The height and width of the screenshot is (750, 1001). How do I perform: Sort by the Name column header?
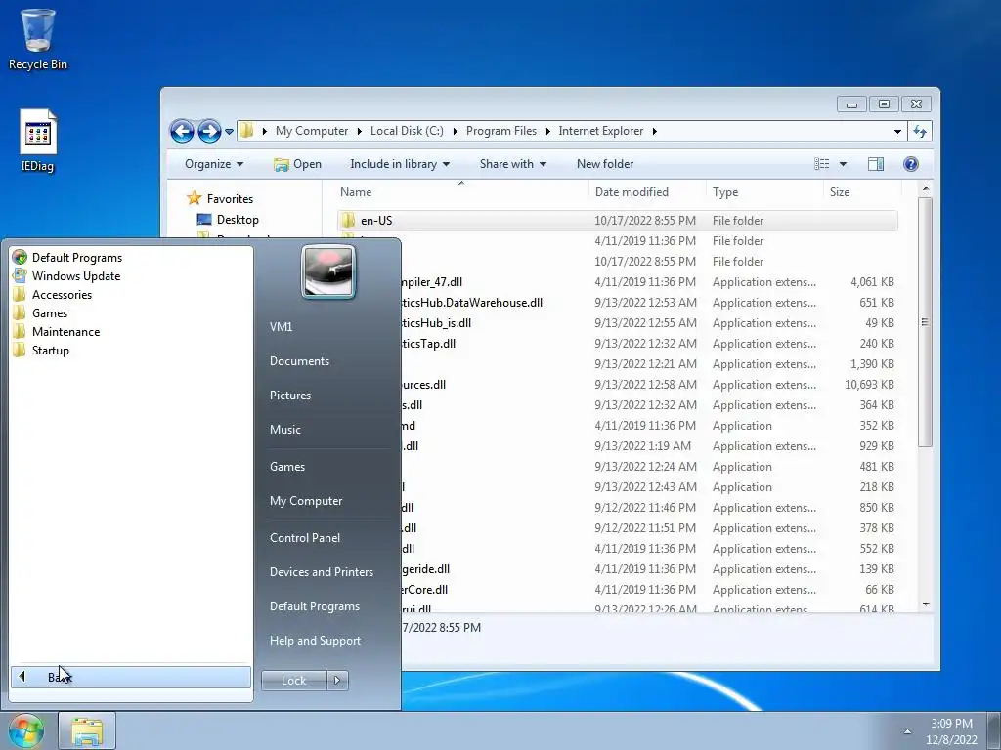(x=461, y=192)
